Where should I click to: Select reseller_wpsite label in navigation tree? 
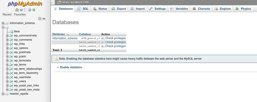(19, 94)
